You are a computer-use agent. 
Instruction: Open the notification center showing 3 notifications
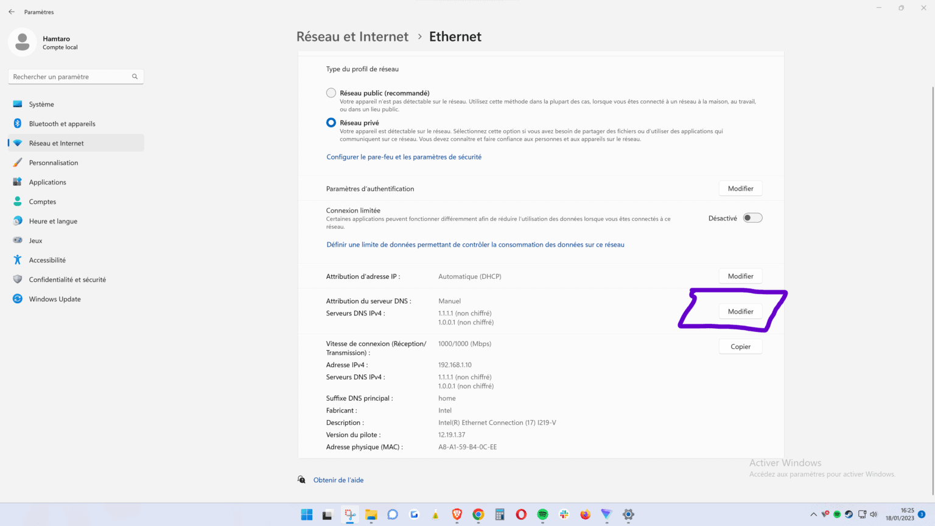click(920, 514)
